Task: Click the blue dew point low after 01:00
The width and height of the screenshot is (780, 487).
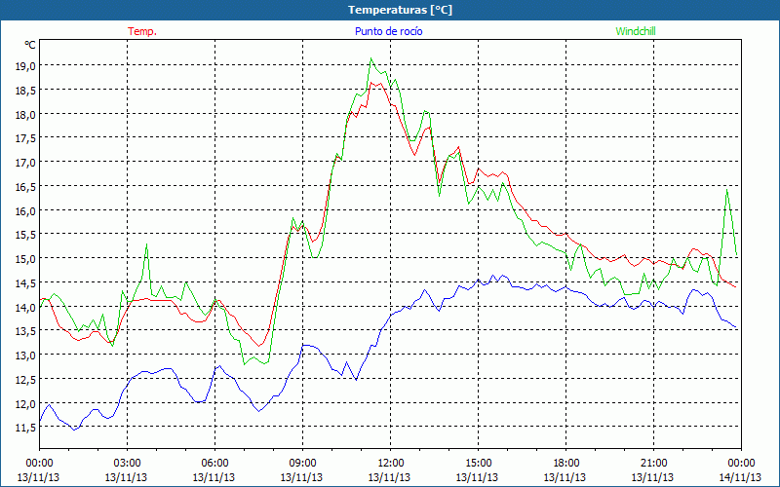Action: click(74, 430)
